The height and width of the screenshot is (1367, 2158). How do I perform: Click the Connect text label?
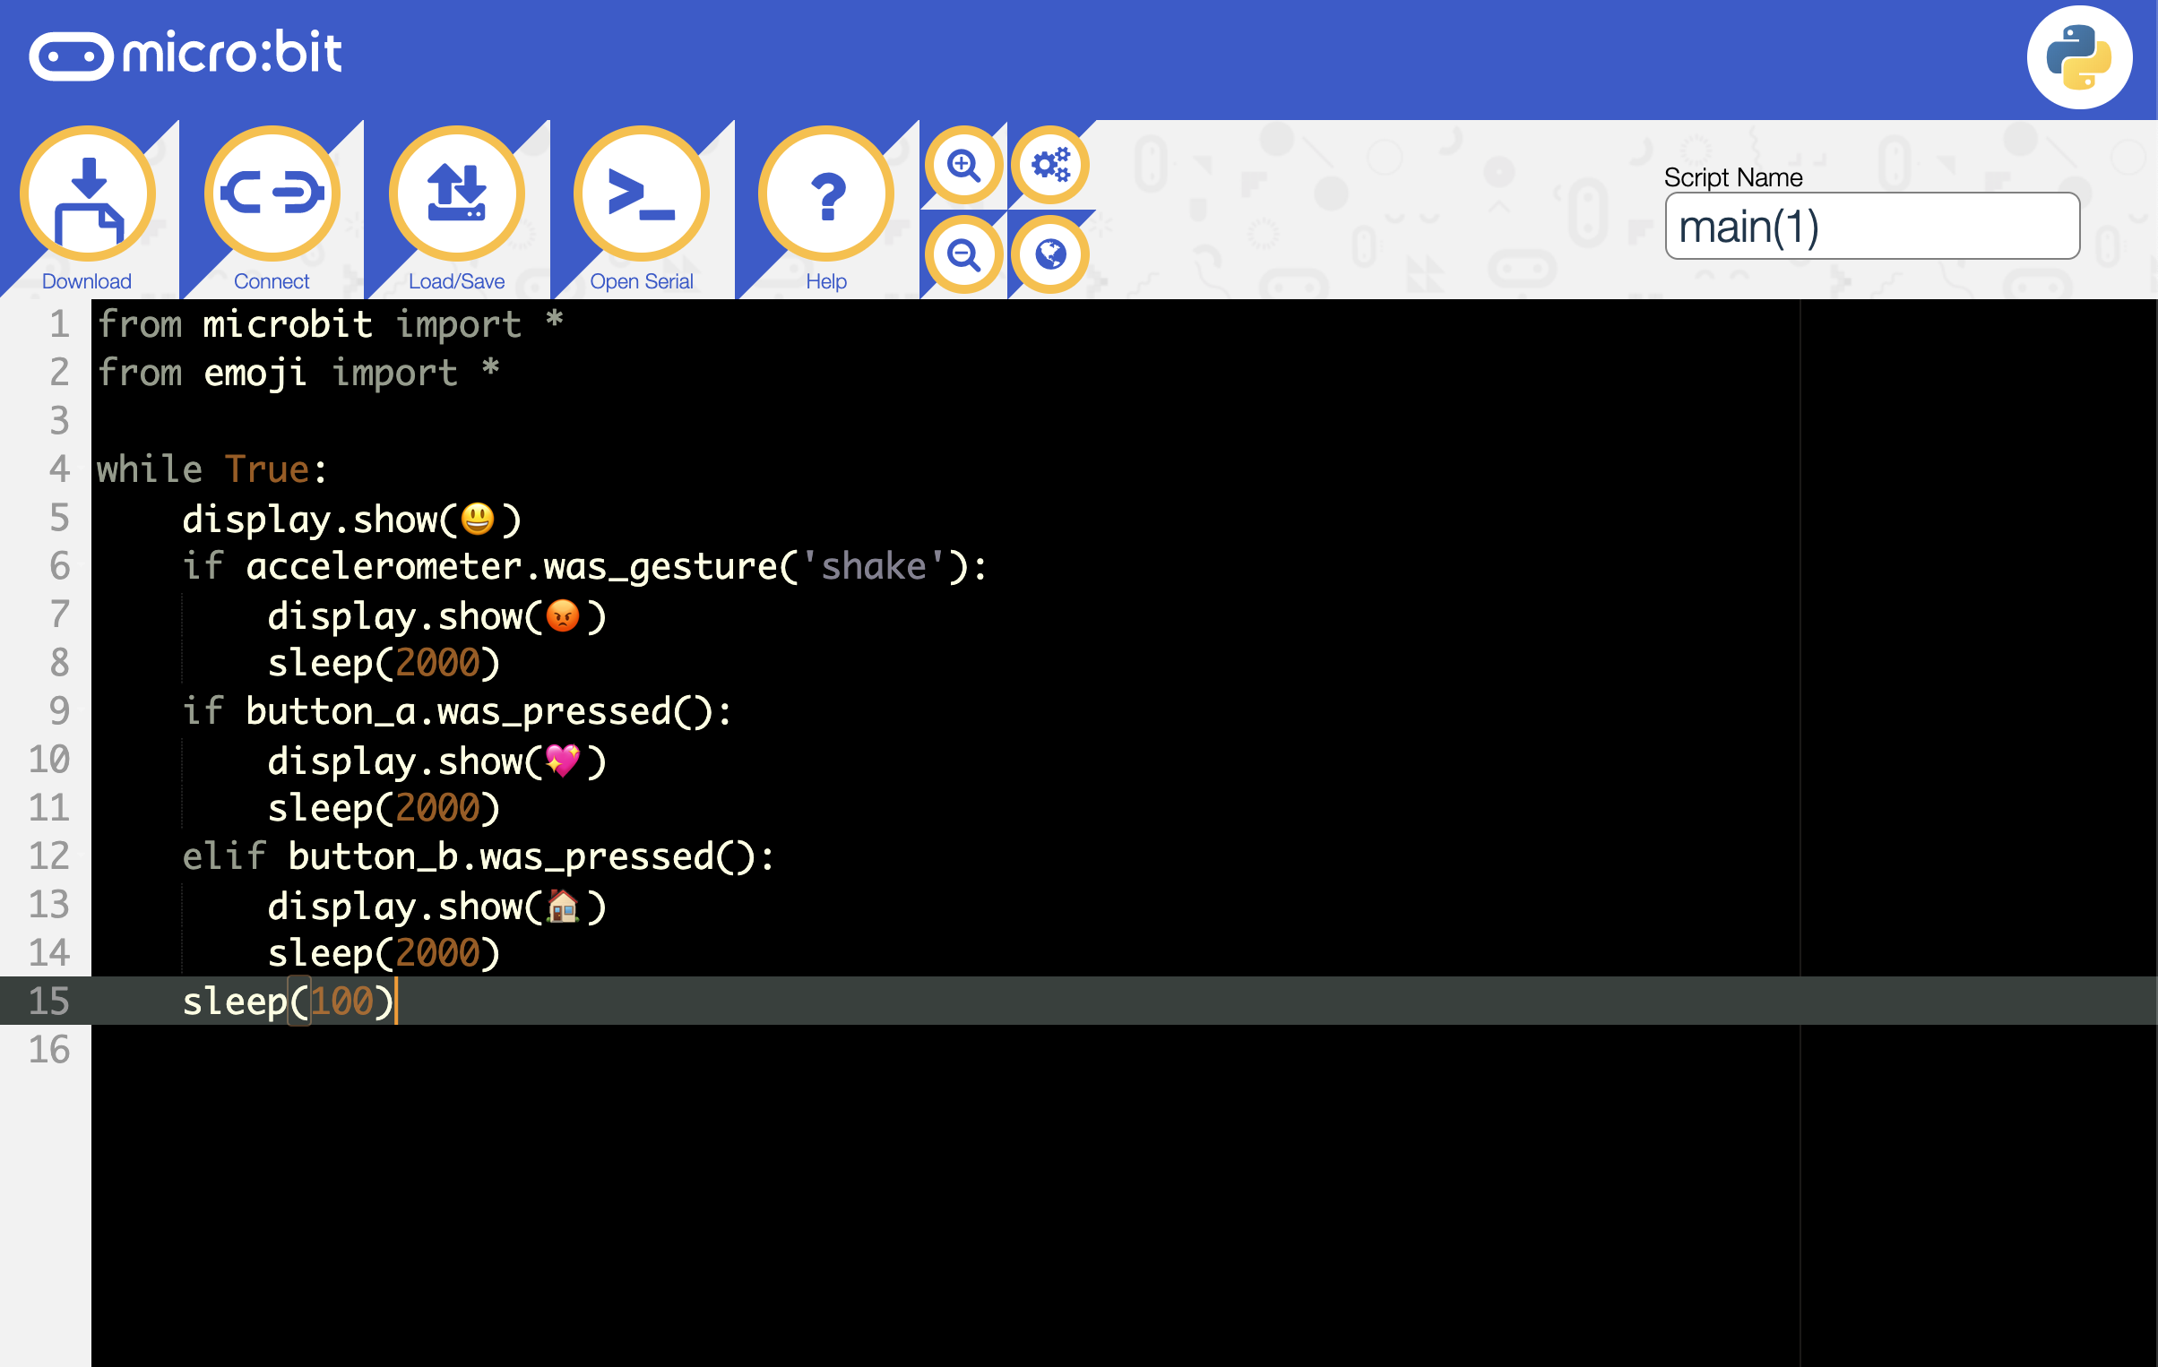point(272,281)
